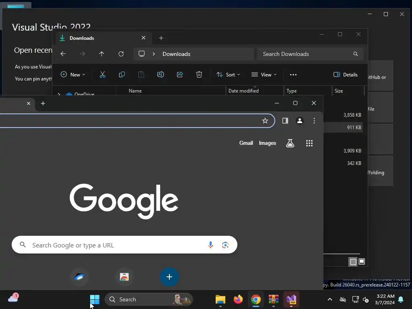This screenshot has width=412, height=309.
Task: Switch Explorer to large thumbnails view
Action: (x=362, y=262)
